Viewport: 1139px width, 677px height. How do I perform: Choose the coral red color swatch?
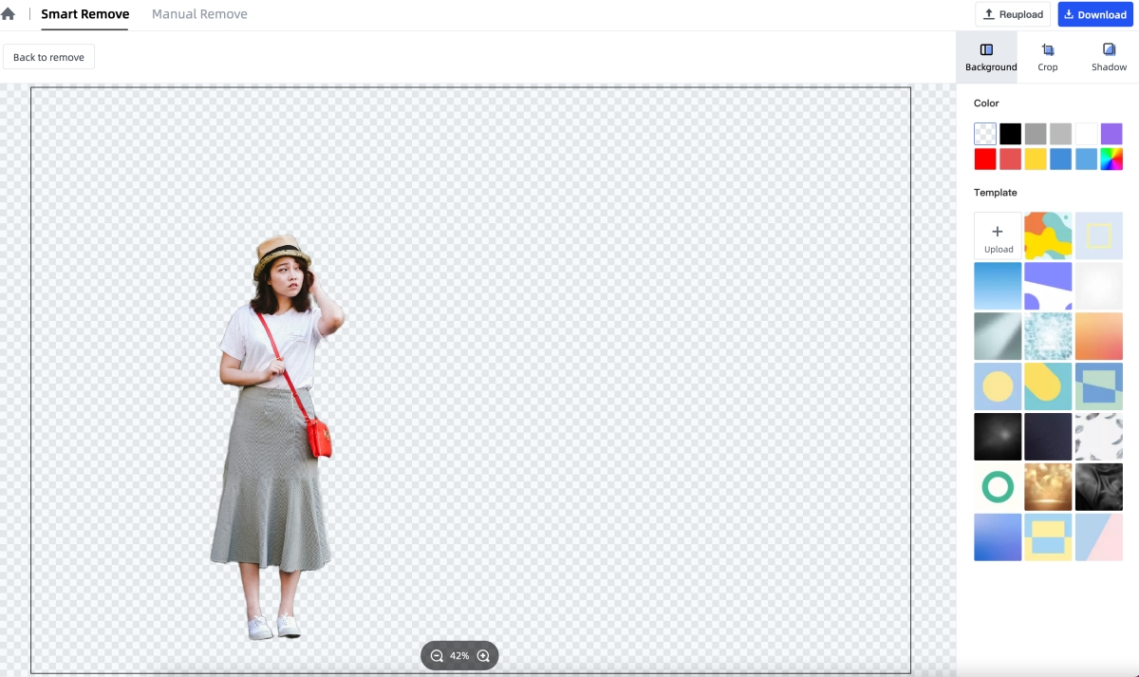[1011, 160]
